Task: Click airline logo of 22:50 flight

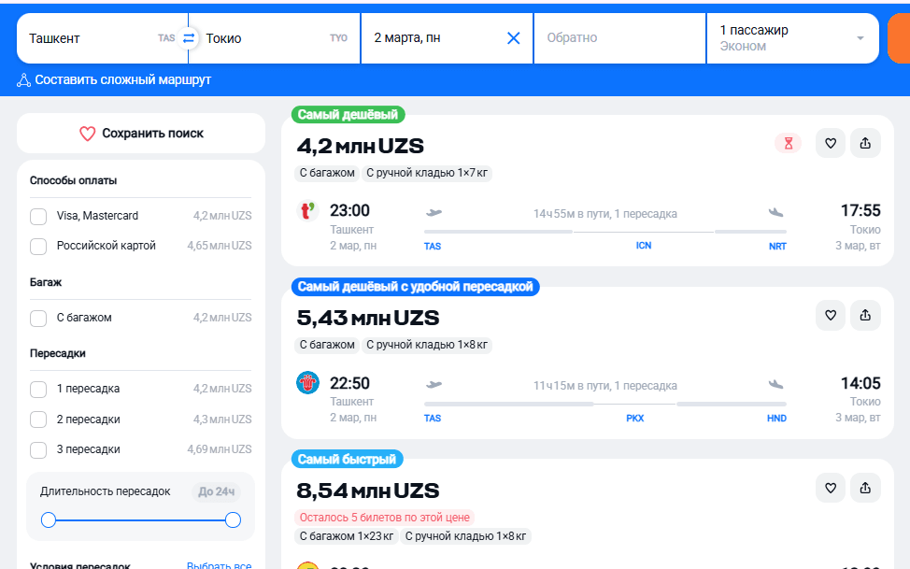Action: (x=307, y=383)
